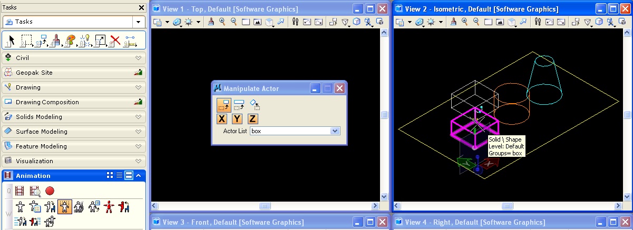Toggle Y axis lock in Manipulate Actor
The image size is (633, 230).
pyautogui.click(x=238, y=119)
